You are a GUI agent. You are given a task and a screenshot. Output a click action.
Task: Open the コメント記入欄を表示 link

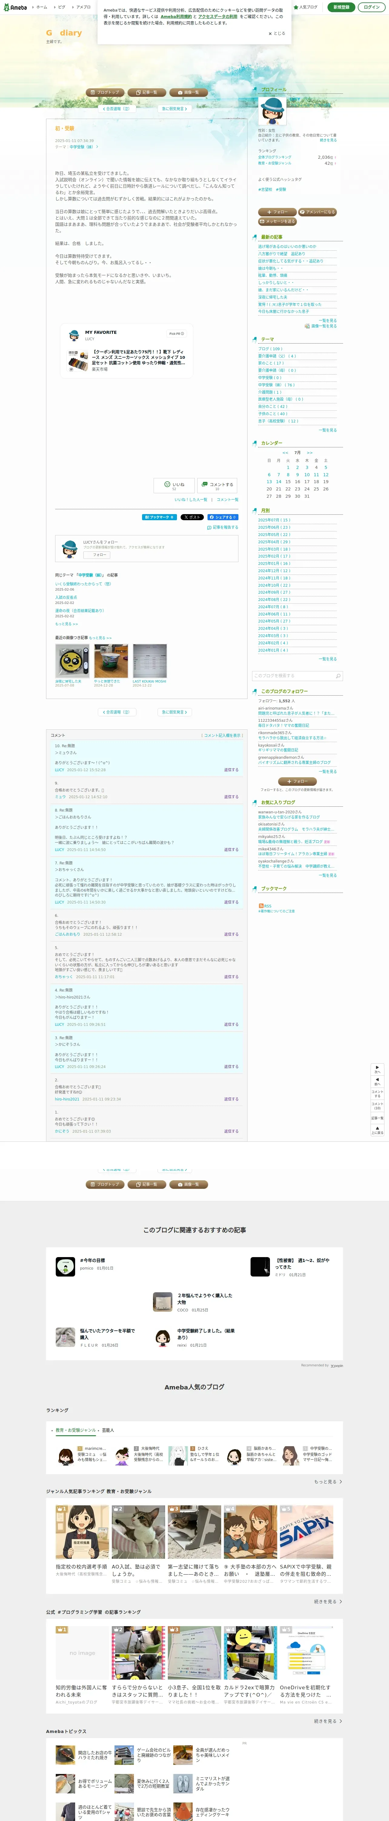pos(222,735)
